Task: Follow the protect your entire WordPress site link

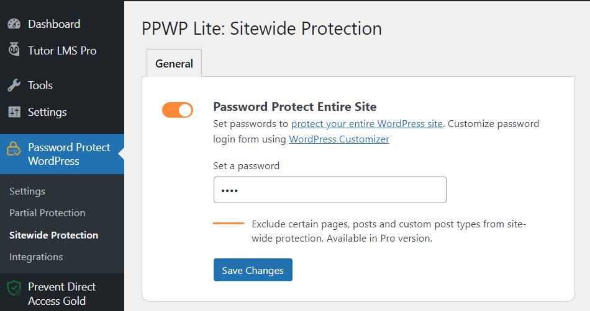Action: (x=367, y=124)
